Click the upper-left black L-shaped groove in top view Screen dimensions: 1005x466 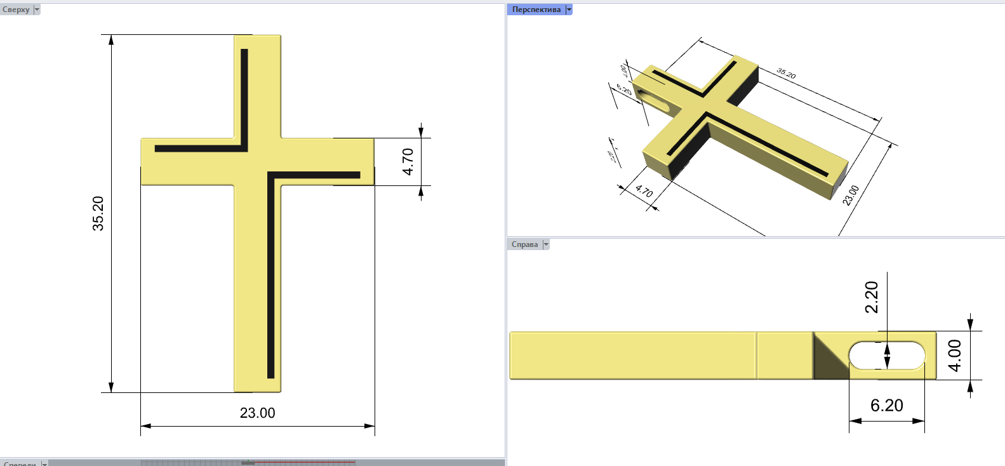(244, 102)
